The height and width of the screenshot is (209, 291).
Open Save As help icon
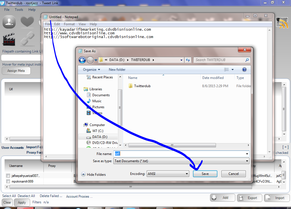click(x=244, y=70)
